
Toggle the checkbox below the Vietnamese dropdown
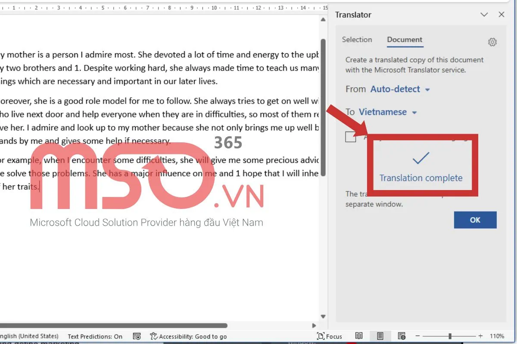point(351,137)
